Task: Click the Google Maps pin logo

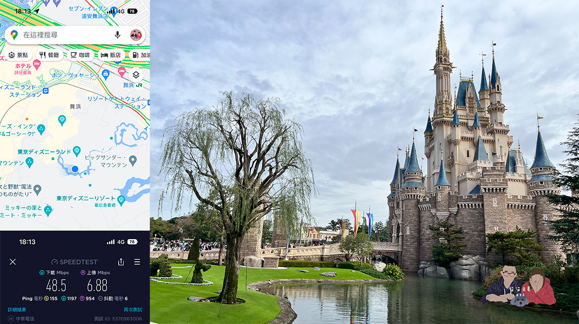Action: pyautogui.click(x=14, y=35)
